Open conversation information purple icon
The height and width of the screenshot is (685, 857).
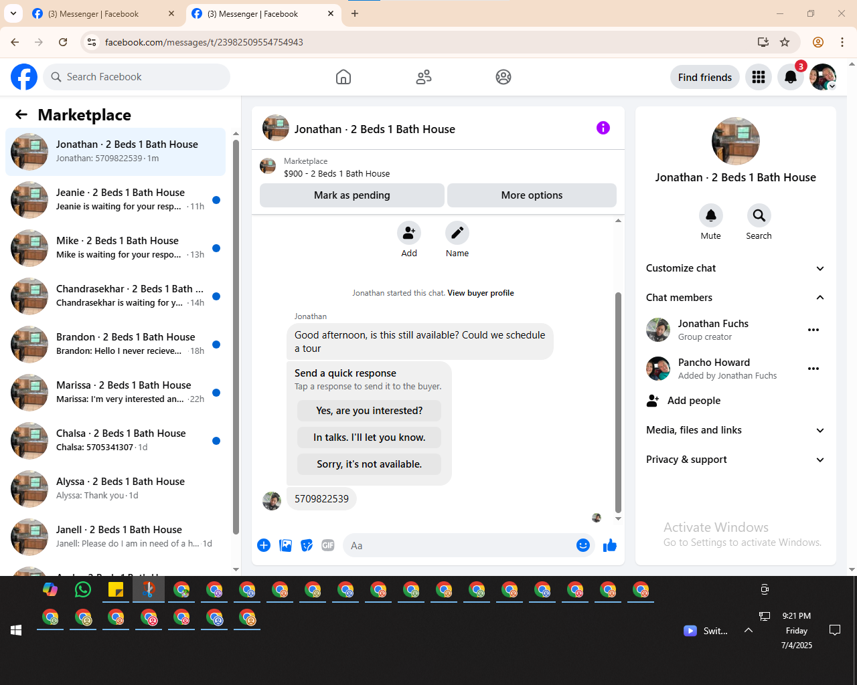coord(603,128)
